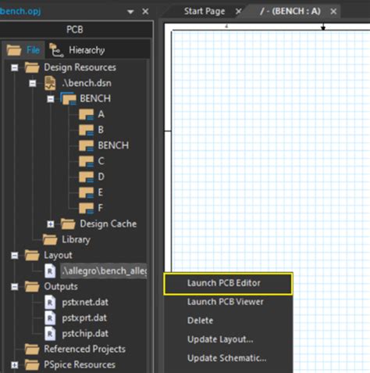Click the Layout folder icon

[32, 255]
